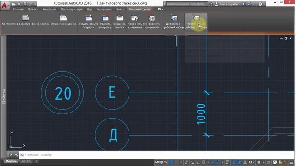This screenshot has height=166, width=296.
Task: Switch to the Параметризация ribbon tab
Action: click(x=72, y=9)
